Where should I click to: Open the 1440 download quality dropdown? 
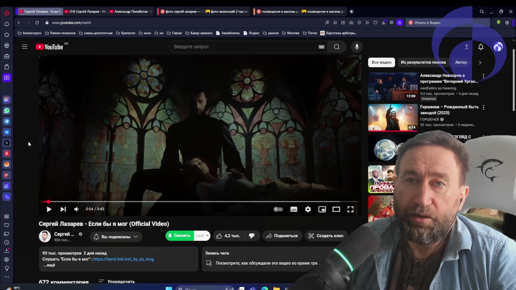(202, 236)
